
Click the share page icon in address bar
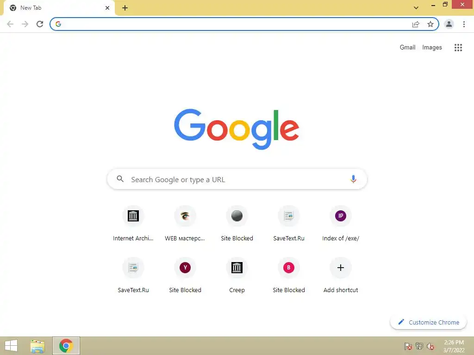(416, 24)
